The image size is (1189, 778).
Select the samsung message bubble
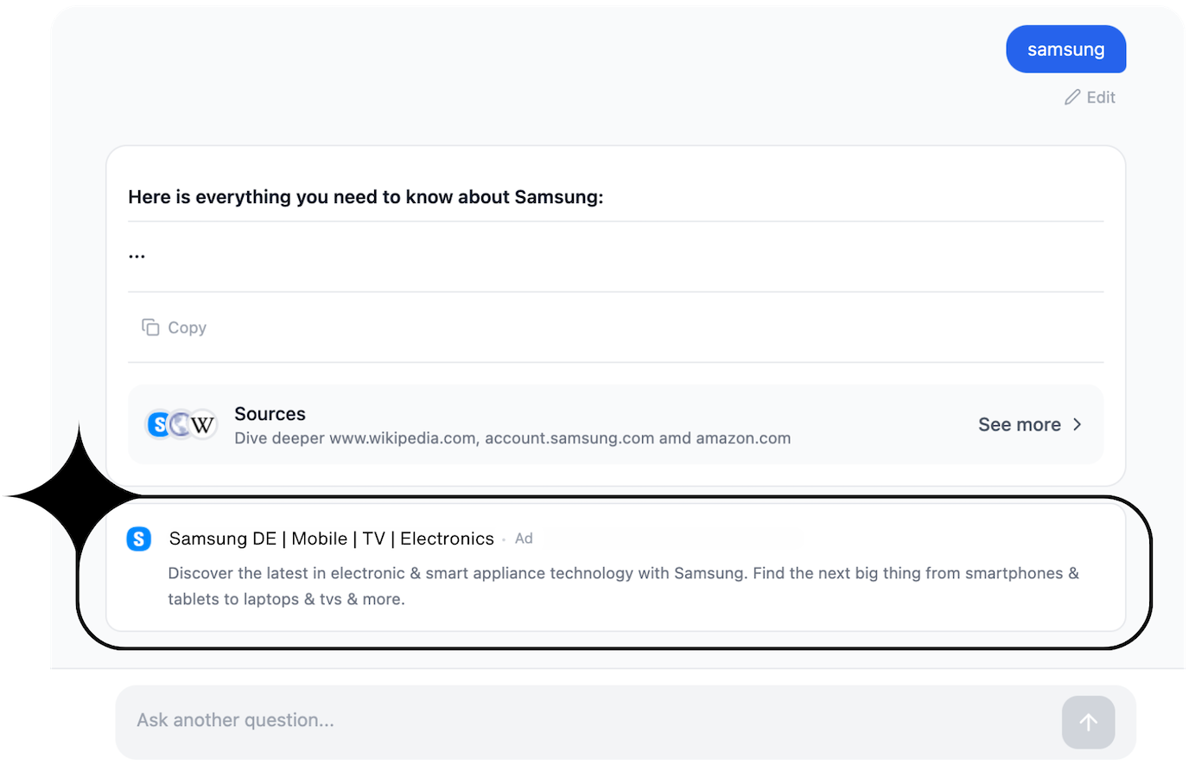pyautogui.click(x=1065, y=49)
